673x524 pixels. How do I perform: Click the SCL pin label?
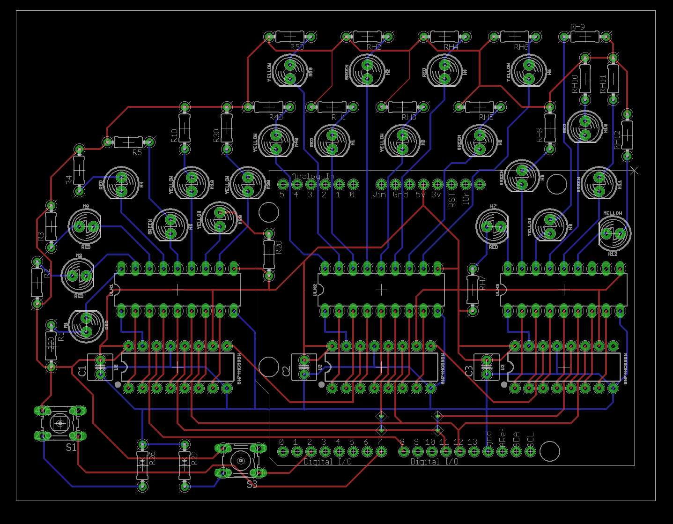531,438
